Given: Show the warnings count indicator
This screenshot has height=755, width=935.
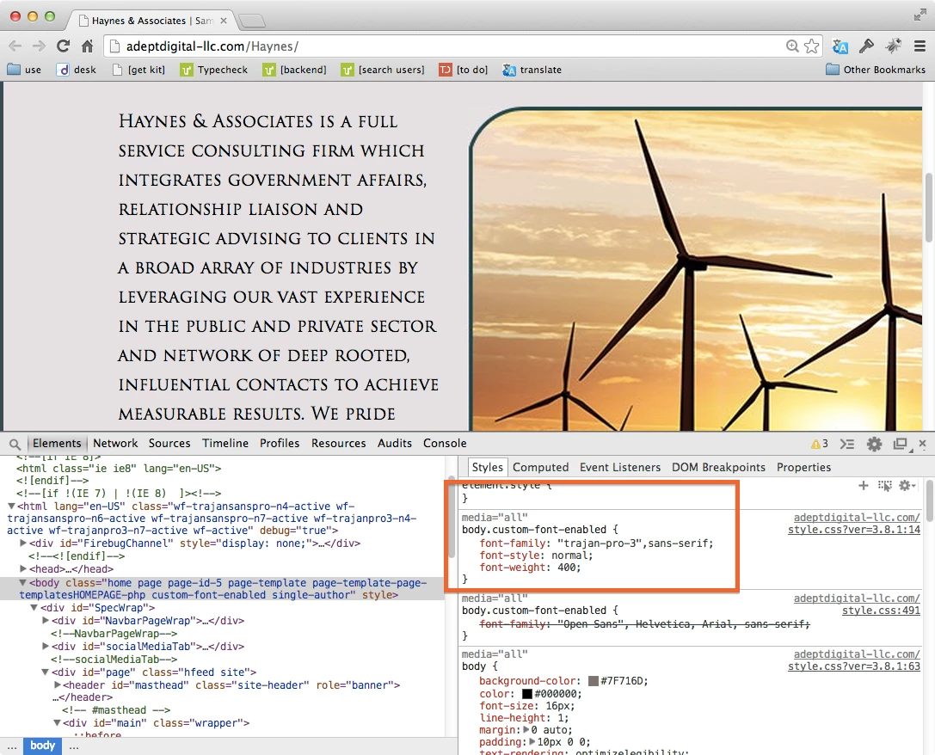Looking at the screenshot, I should coord(820,444).
